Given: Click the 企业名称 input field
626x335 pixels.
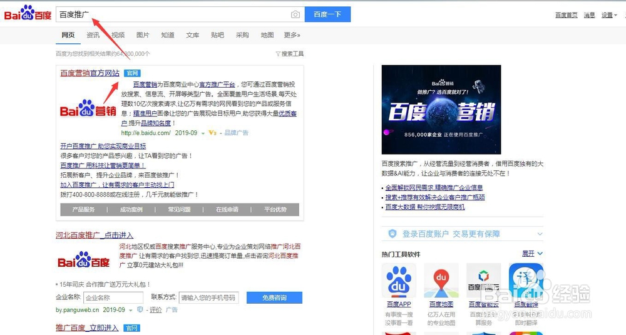Looking at the screenshot, I should [x=113, y=298].
